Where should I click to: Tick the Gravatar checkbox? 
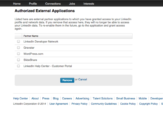pos(18,48)
